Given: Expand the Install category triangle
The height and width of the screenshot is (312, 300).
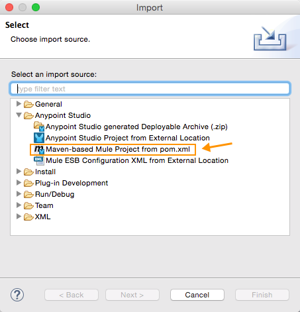Looking at the screenshot, I should (x=19, y=172).
